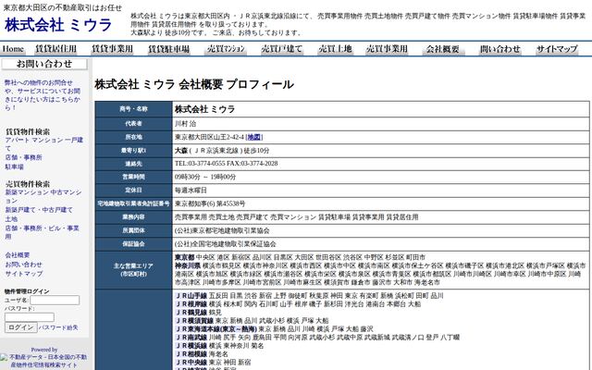Open the 売買土地 navigation item
The height and width of the screenshot is (370, 592).
[335, 49]
